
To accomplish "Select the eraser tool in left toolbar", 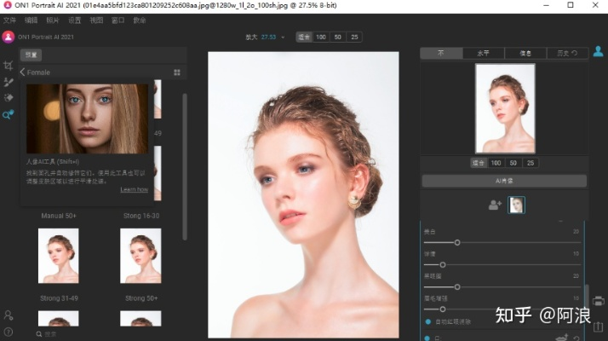I will (8, 98).
